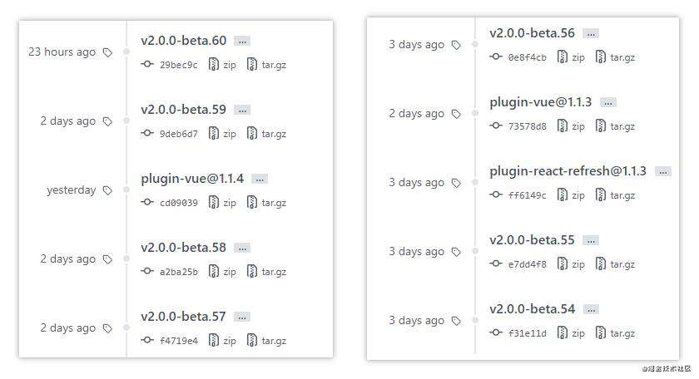Screen dimensions: 699x379
Task: Expand the ellipsis details for v2.0.0-beta.55
Action: [x=591, y=240]
